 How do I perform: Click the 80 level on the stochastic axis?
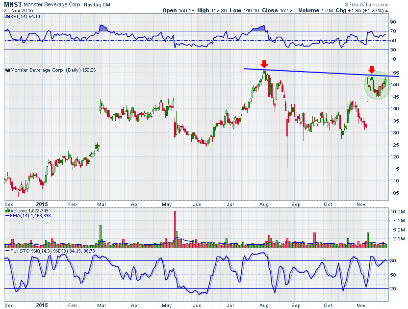[393, 261]
